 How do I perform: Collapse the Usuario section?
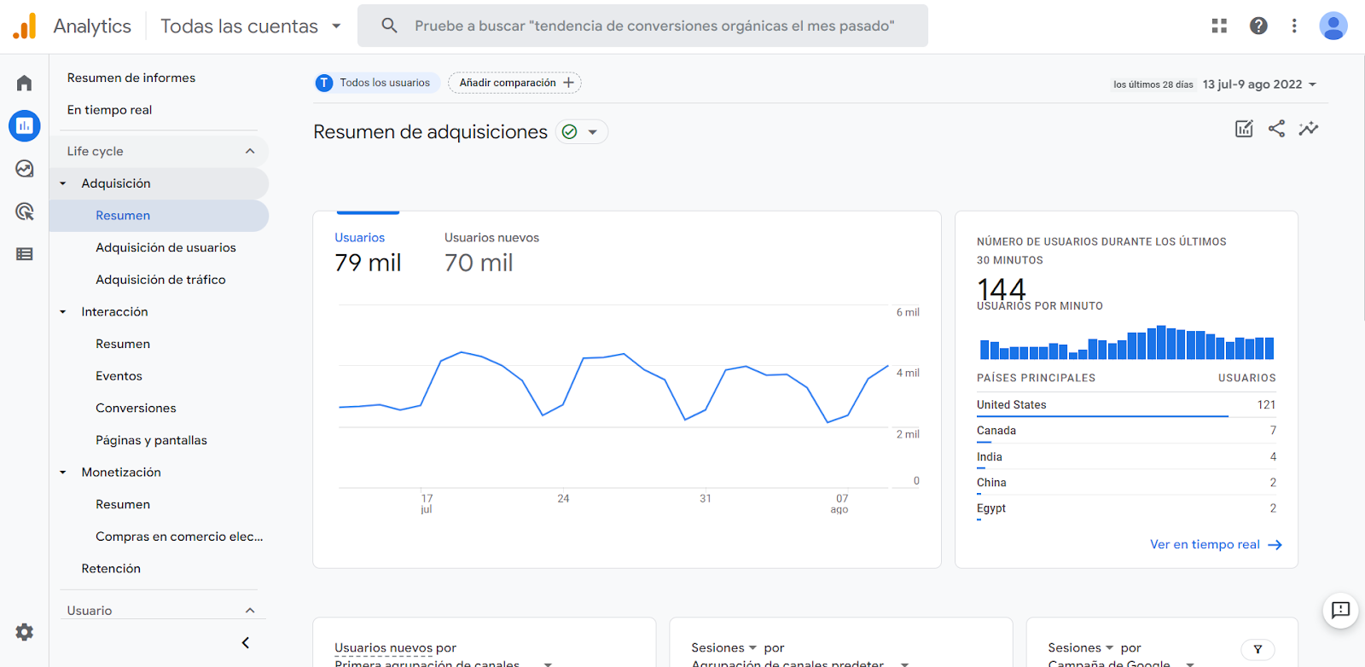click(250, 610)
